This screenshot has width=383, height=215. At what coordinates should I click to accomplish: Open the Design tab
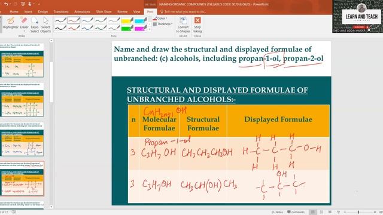coord(42,12)
